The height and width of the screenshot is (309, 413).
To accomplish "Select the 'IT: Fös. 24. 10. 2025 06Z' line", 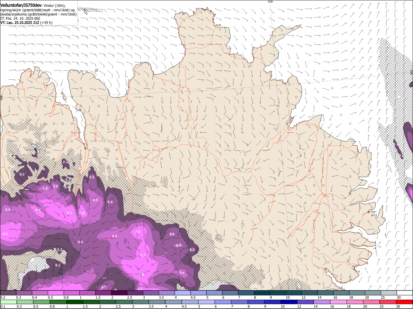I will [x=20, y=18].
